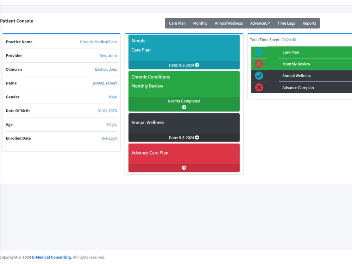Switch to the Monthly tab
Image resolution: width=352 pixels, height=264 pixels.
[x=200, y=23]
